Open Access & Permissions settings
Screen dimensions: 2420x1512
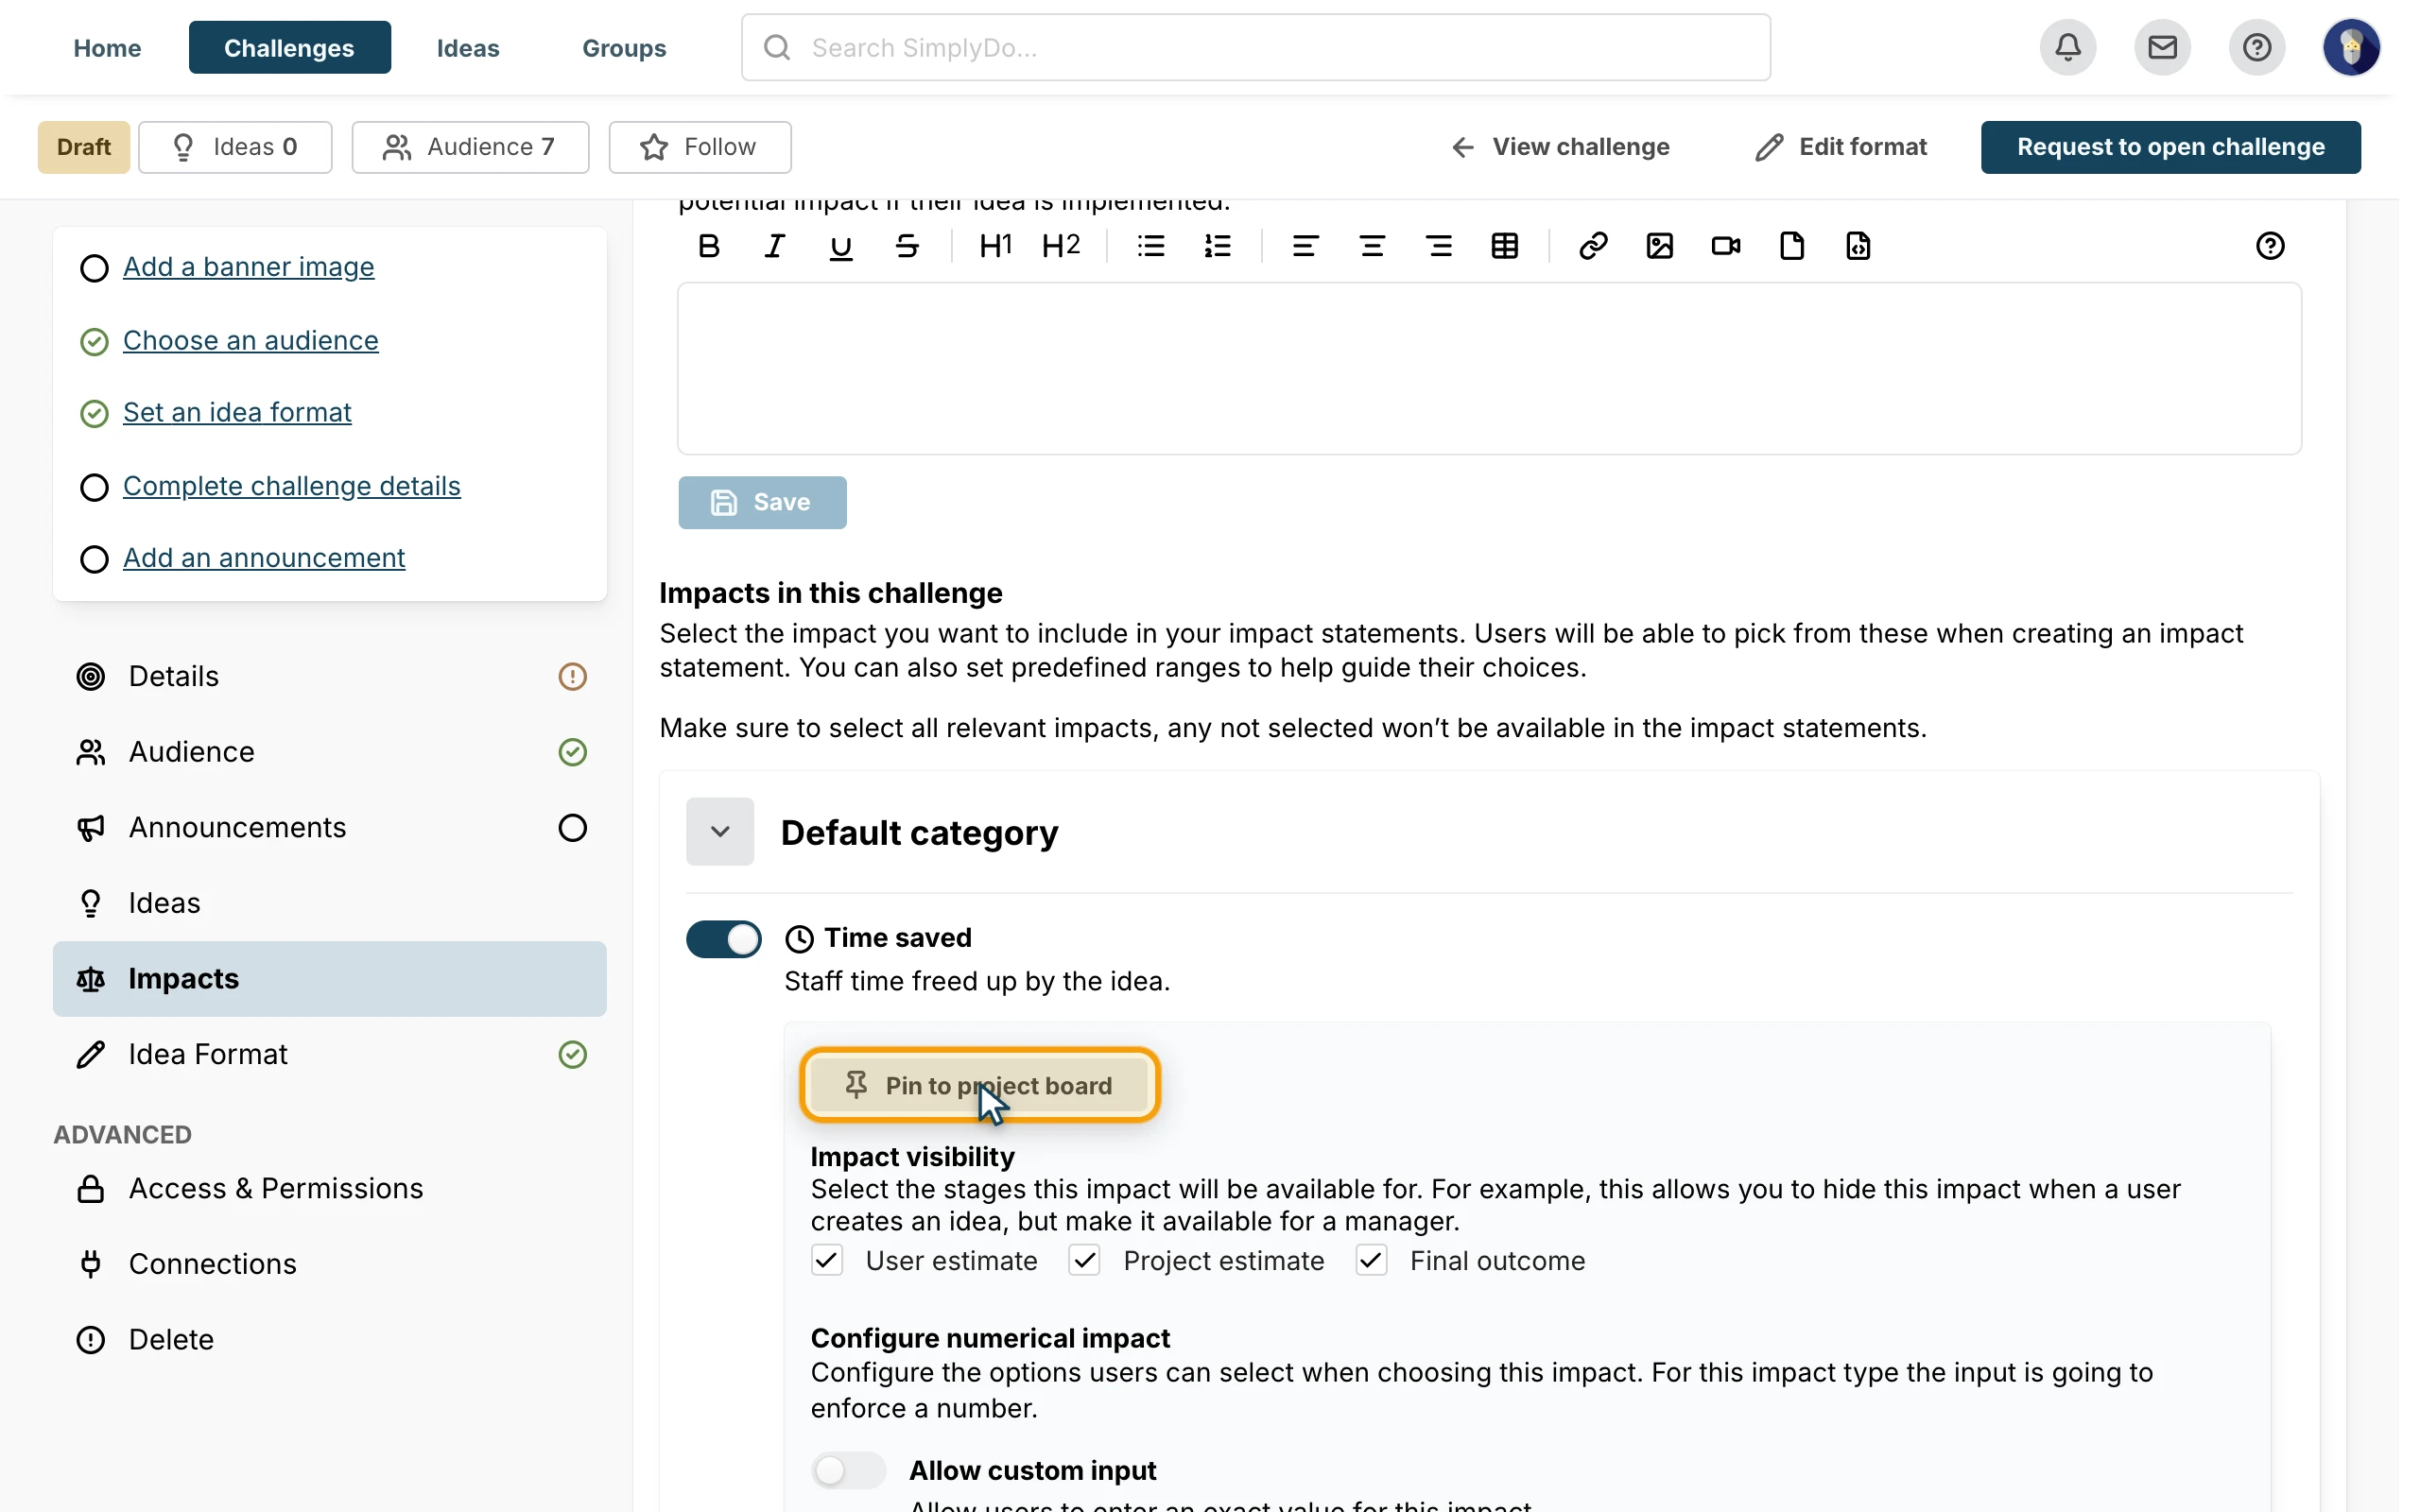(330, 1188)
